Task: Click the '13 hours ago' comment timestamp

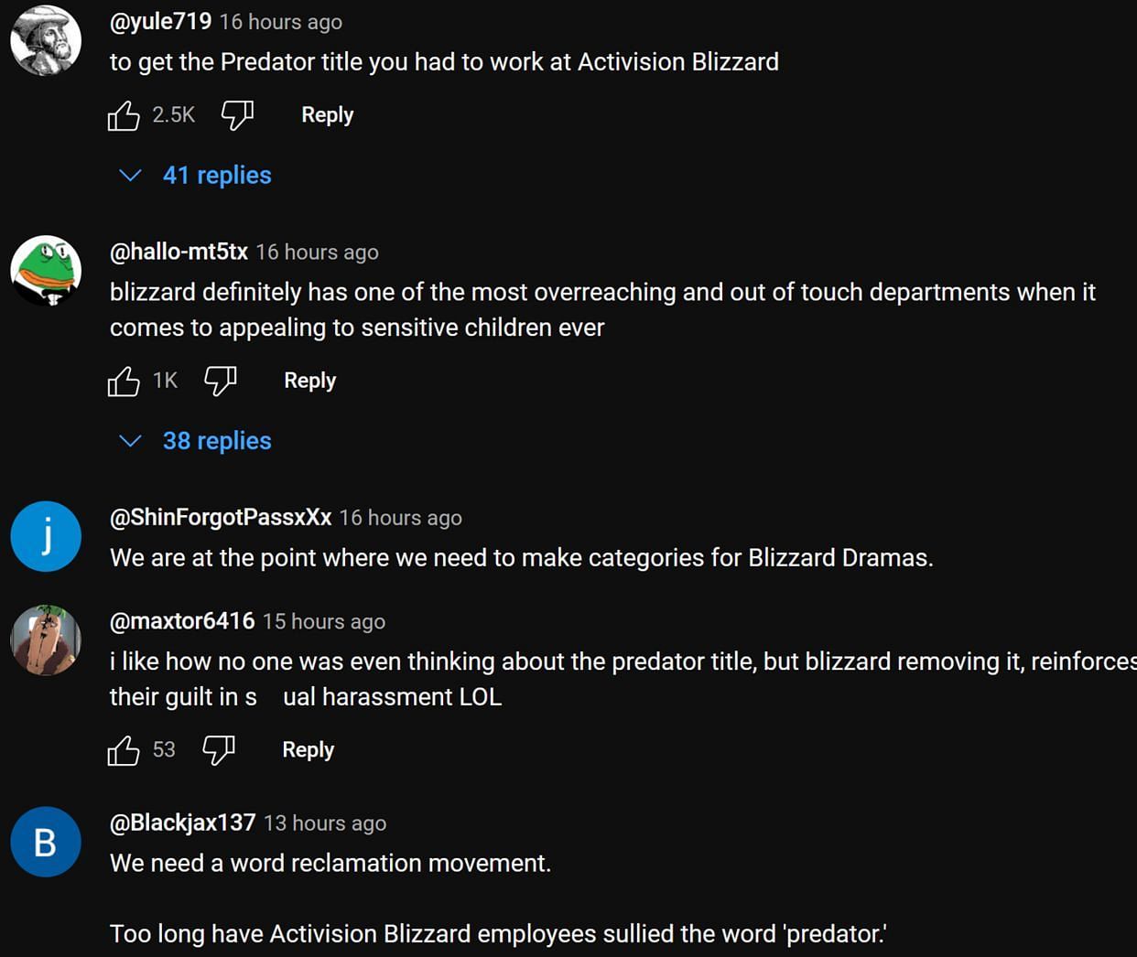Action: pos(325,823)
